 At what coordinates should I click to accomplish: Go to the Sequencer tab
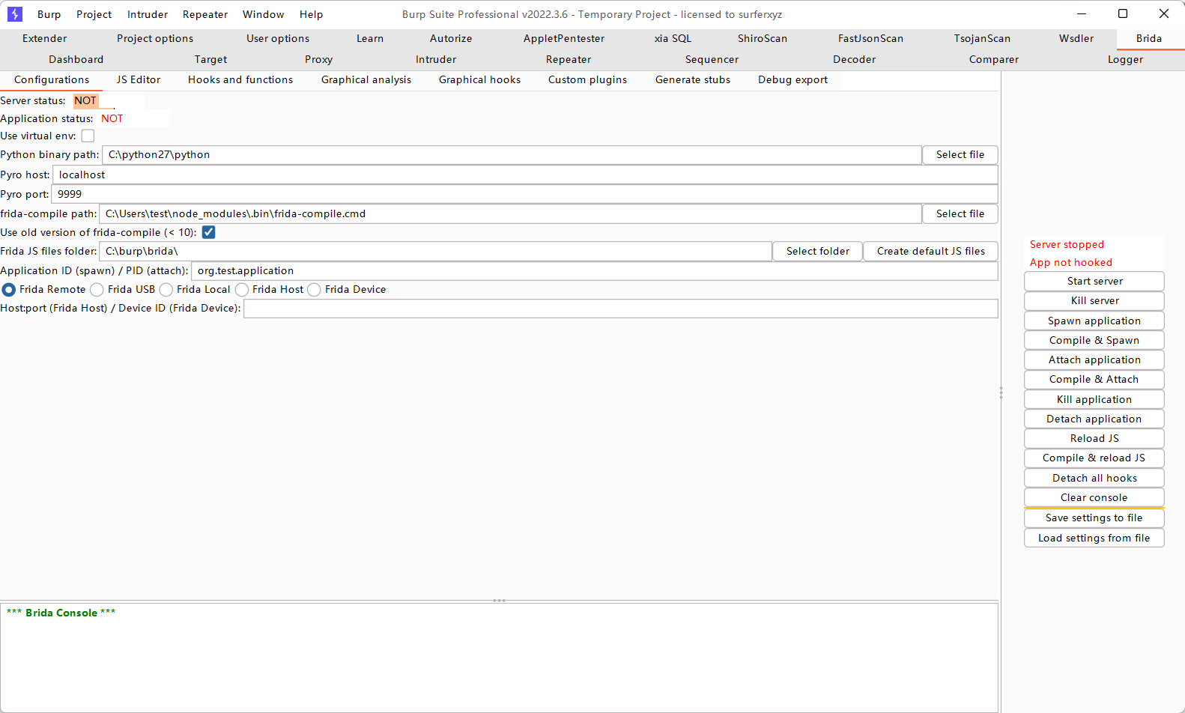[712, 60]
